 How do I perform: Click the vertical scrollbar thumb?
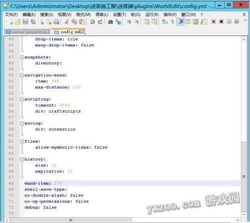click(x=244, y=177)
